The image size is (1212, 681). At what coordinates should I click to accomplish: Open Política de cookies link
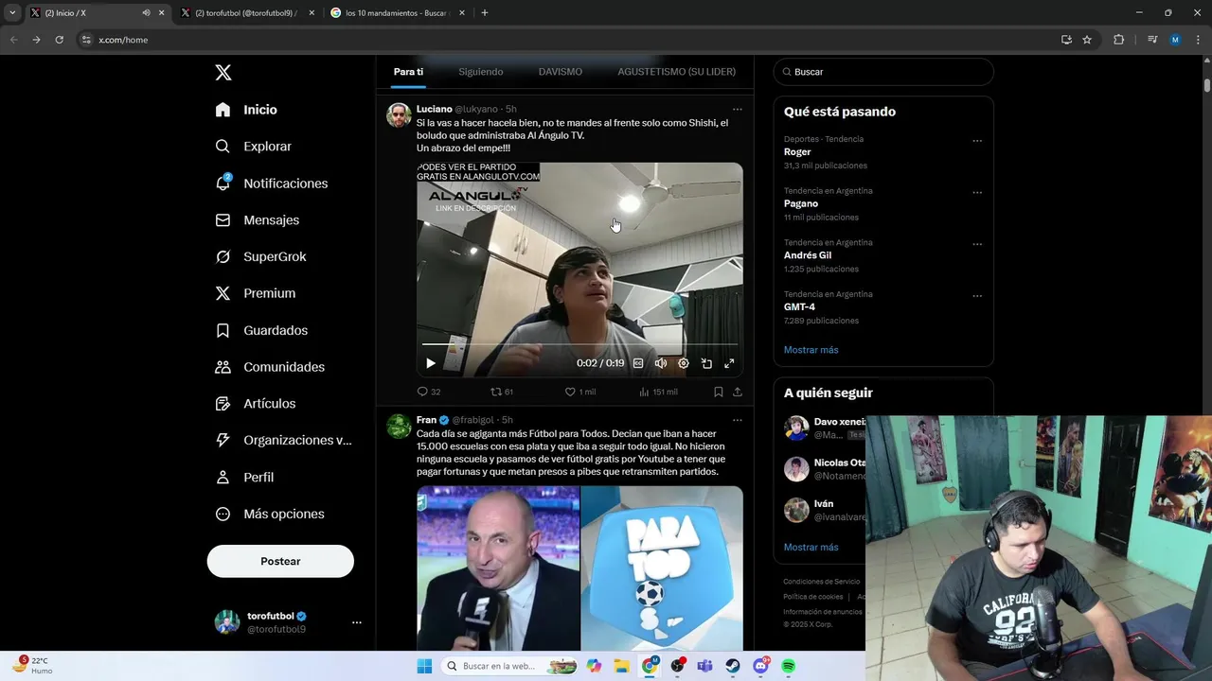coord(812,597)
